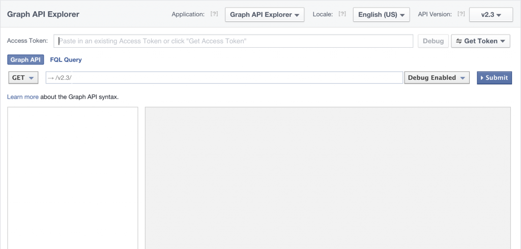Click the help [?] next to API Version

coord(461,14)
